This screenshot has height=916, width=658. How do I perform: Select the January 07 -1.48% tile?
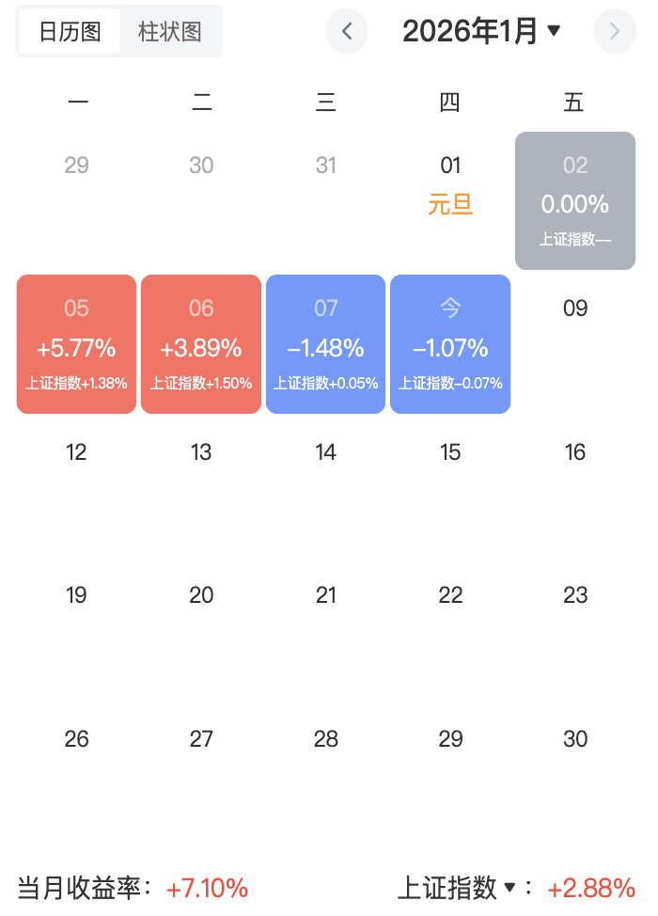click(325, 344)
